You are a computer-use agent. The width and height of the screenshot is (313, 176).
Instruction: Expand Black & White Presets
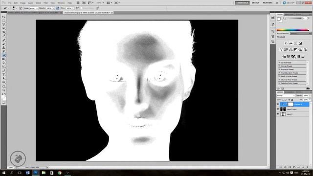click(x=279, y=76)
